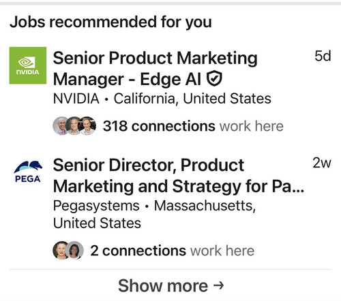This screenshot has width=341, height=301.
Task: Click NVIDIA California, United States line
Action: [x=162, y=99]
